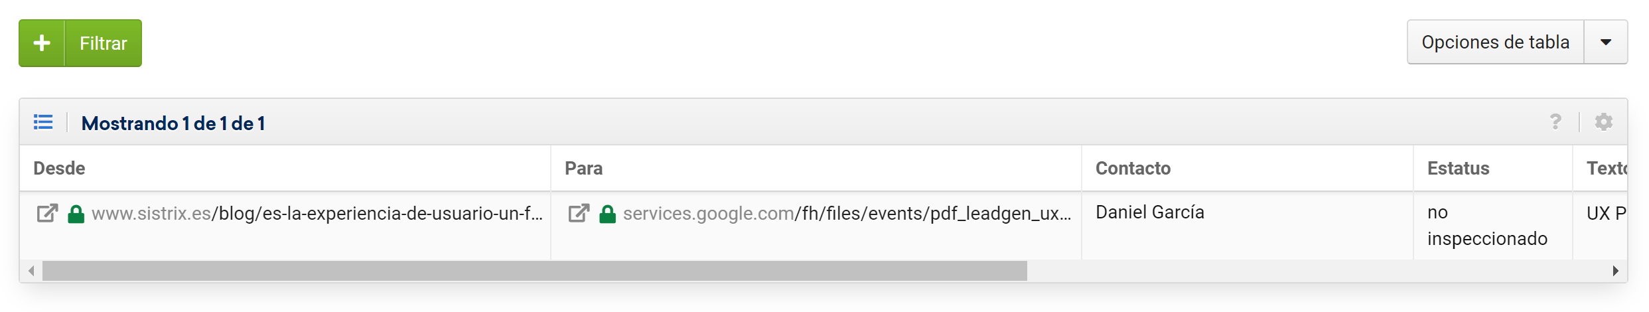
Task: Click the Filtrar button
Action: pos(103,43)
